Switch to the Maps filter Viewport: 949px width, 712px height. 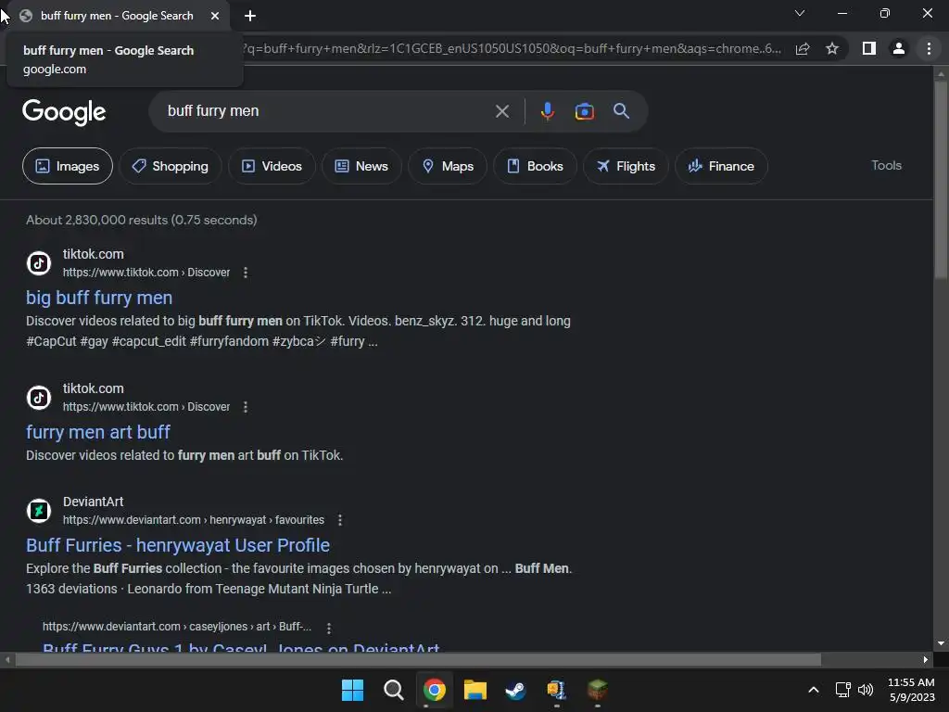[448, 166]
